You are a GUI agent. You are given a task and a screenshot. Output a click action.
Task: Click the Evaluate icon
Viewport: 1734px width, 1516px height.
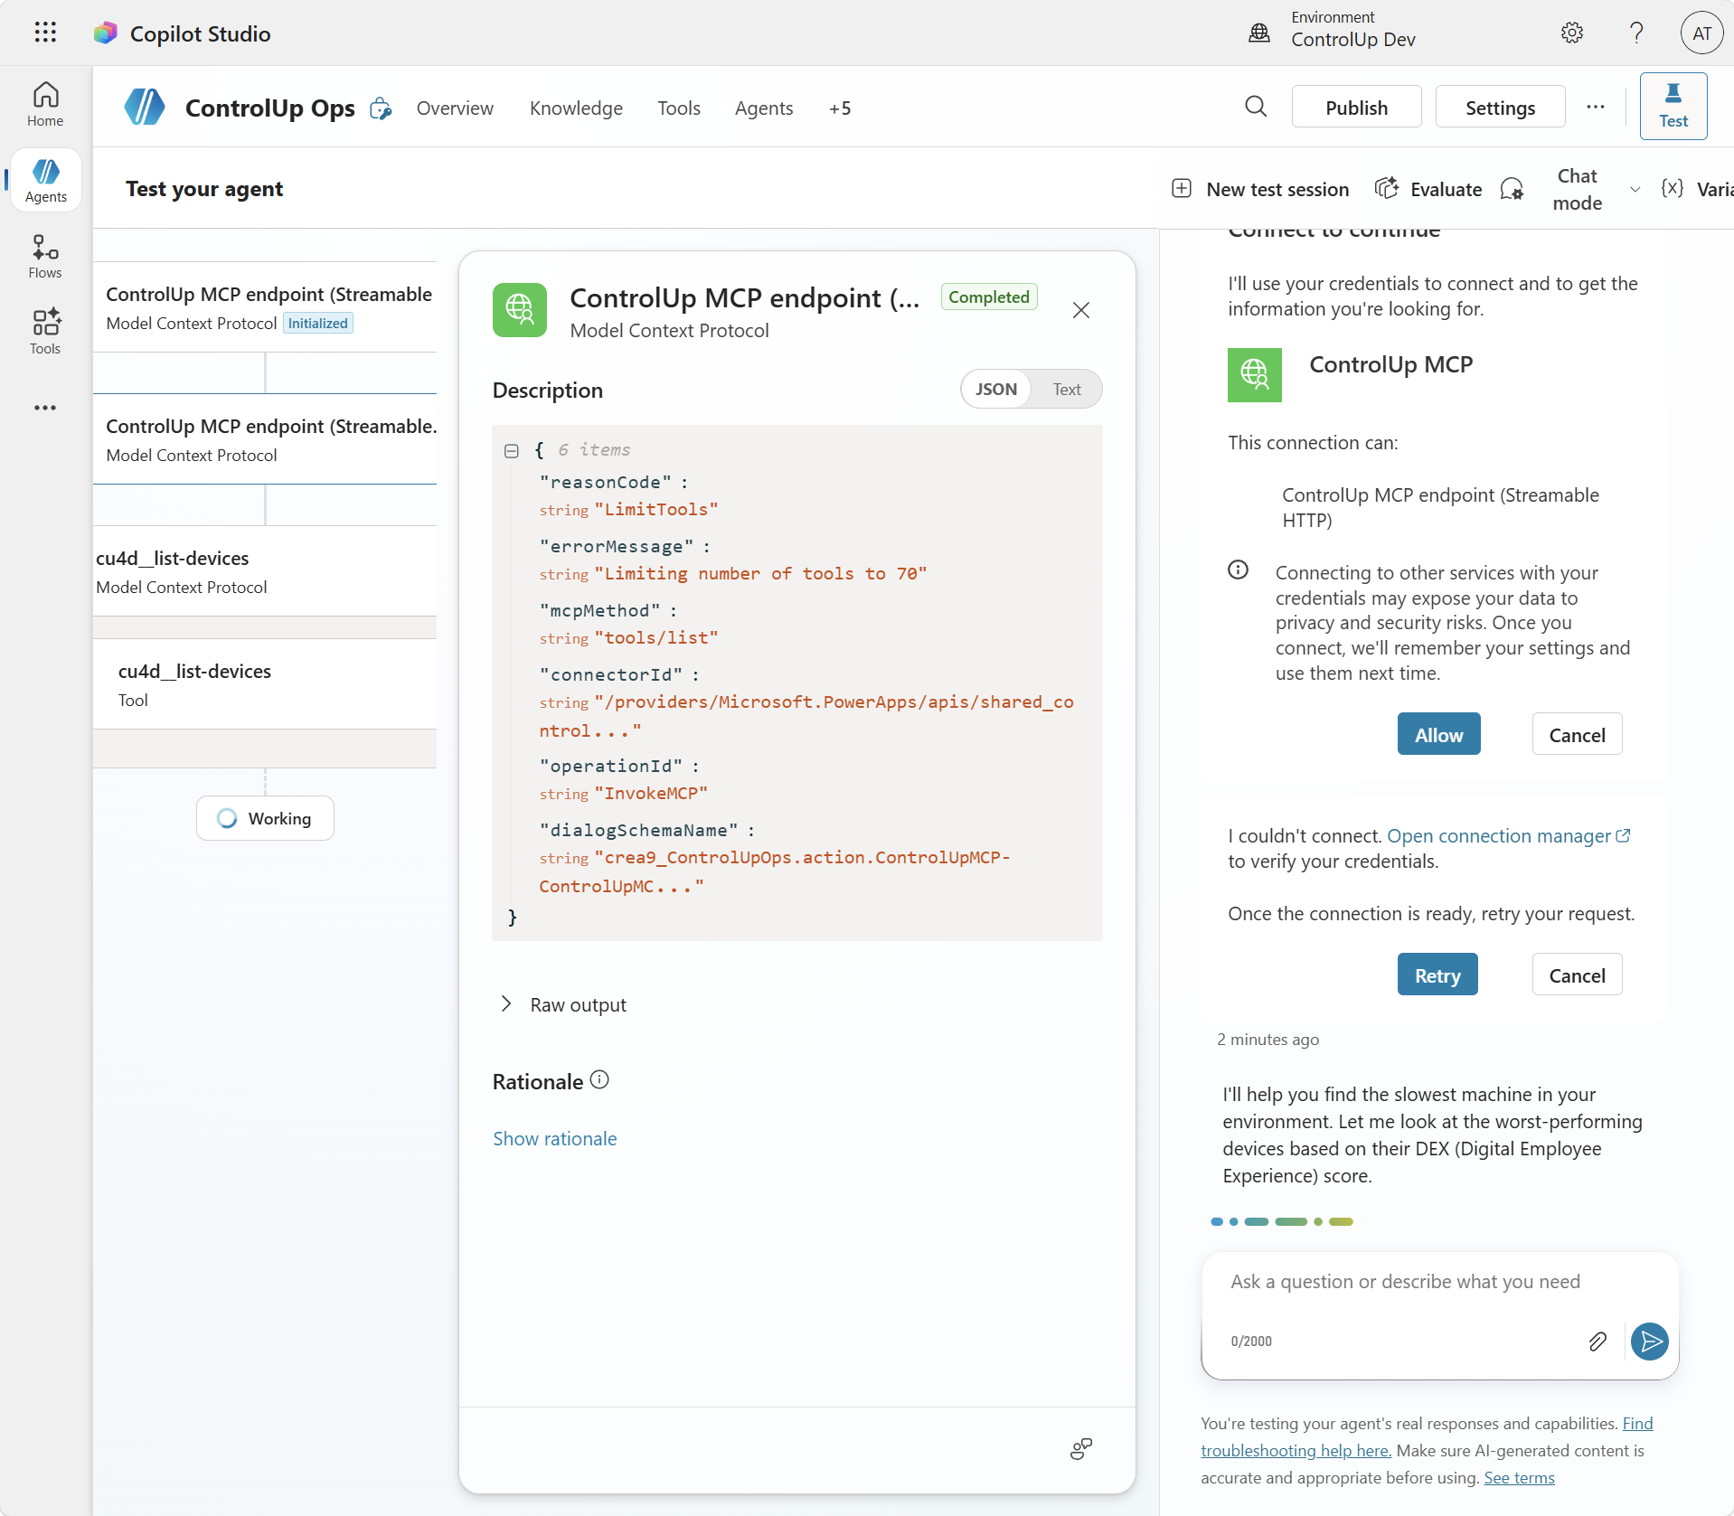1386,188
